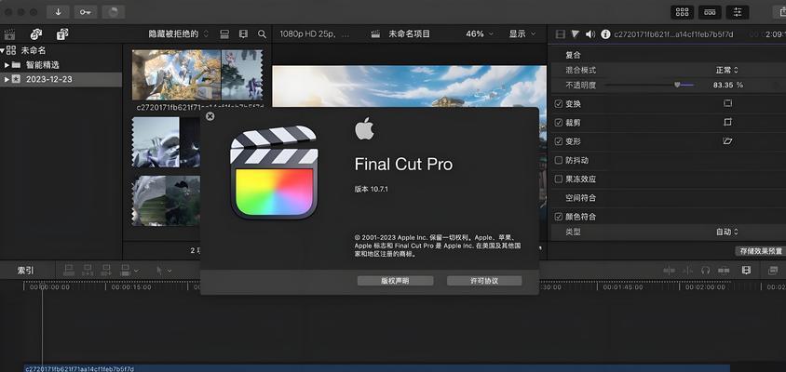Open the overwrite edit options dropdown arrow
This screenshot has width=786, height=372.
(136, 271)
